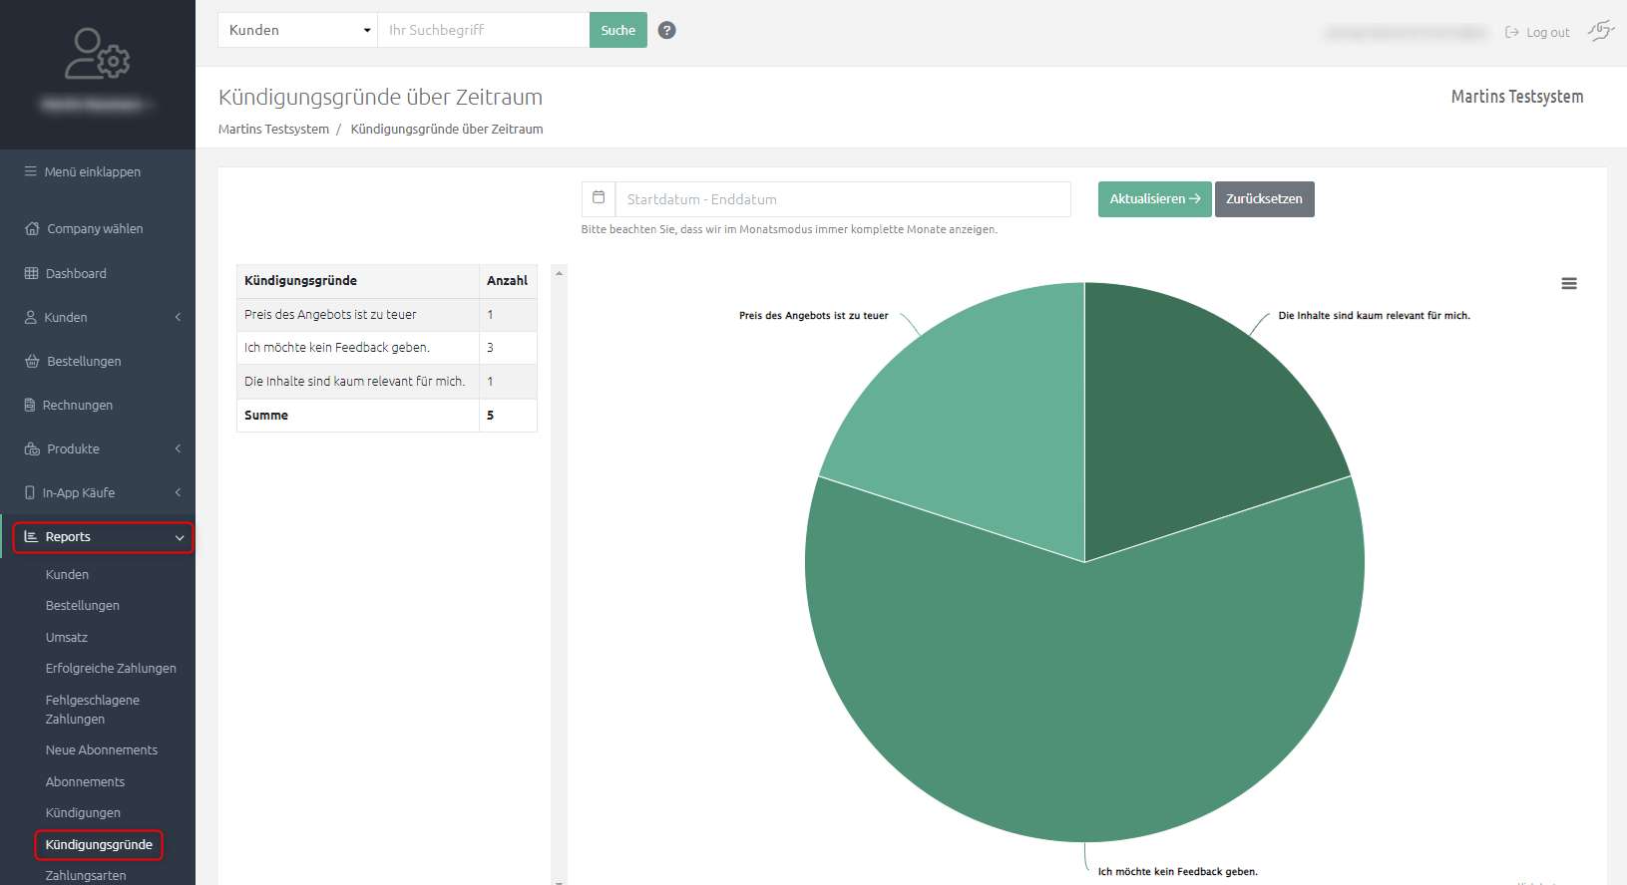Click the Dashboard grid icon in sidebar
The image size is (1627, 885).
click(31, 273)
